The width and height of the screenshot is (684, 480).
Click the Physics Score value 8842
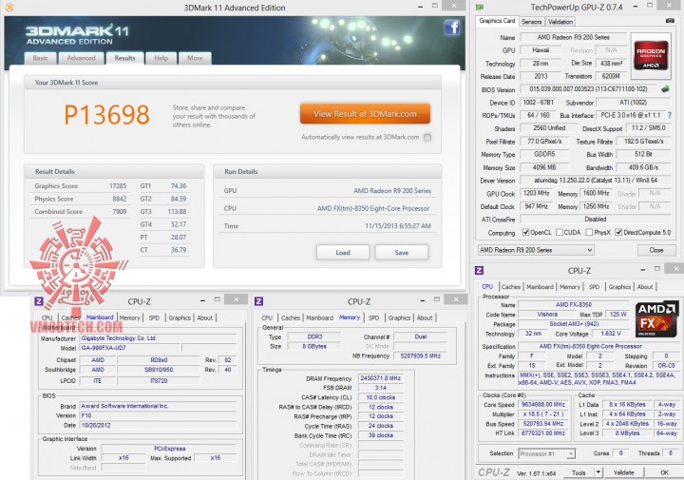120,199
